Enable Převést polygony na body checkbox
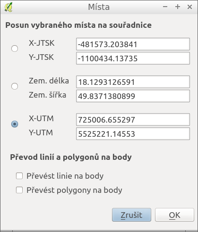 coord(19,190)
